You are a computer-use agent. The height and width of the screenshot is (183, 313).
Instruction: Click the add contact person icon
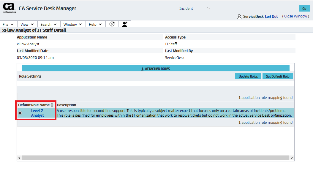pos(125,24)
